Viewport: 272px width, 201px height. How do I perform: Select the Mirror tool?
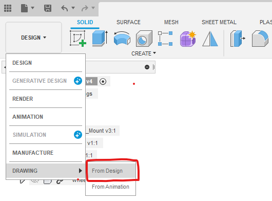point(210,39)
